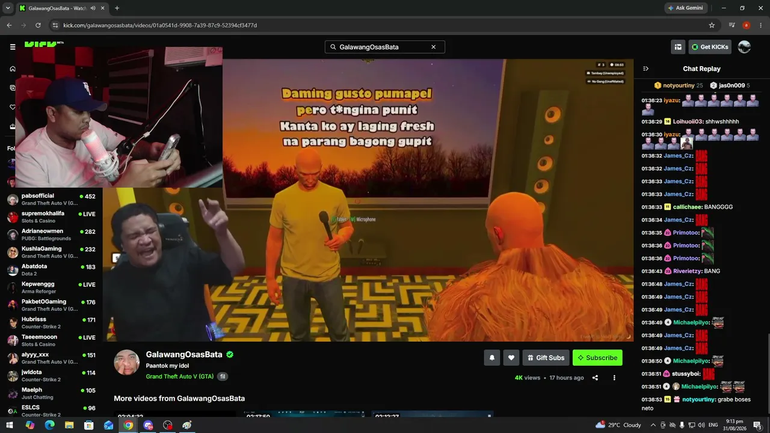This screenshot has height=433, width=770.
Task: Click chat user stussyboi's name
Action: (686, 373)
